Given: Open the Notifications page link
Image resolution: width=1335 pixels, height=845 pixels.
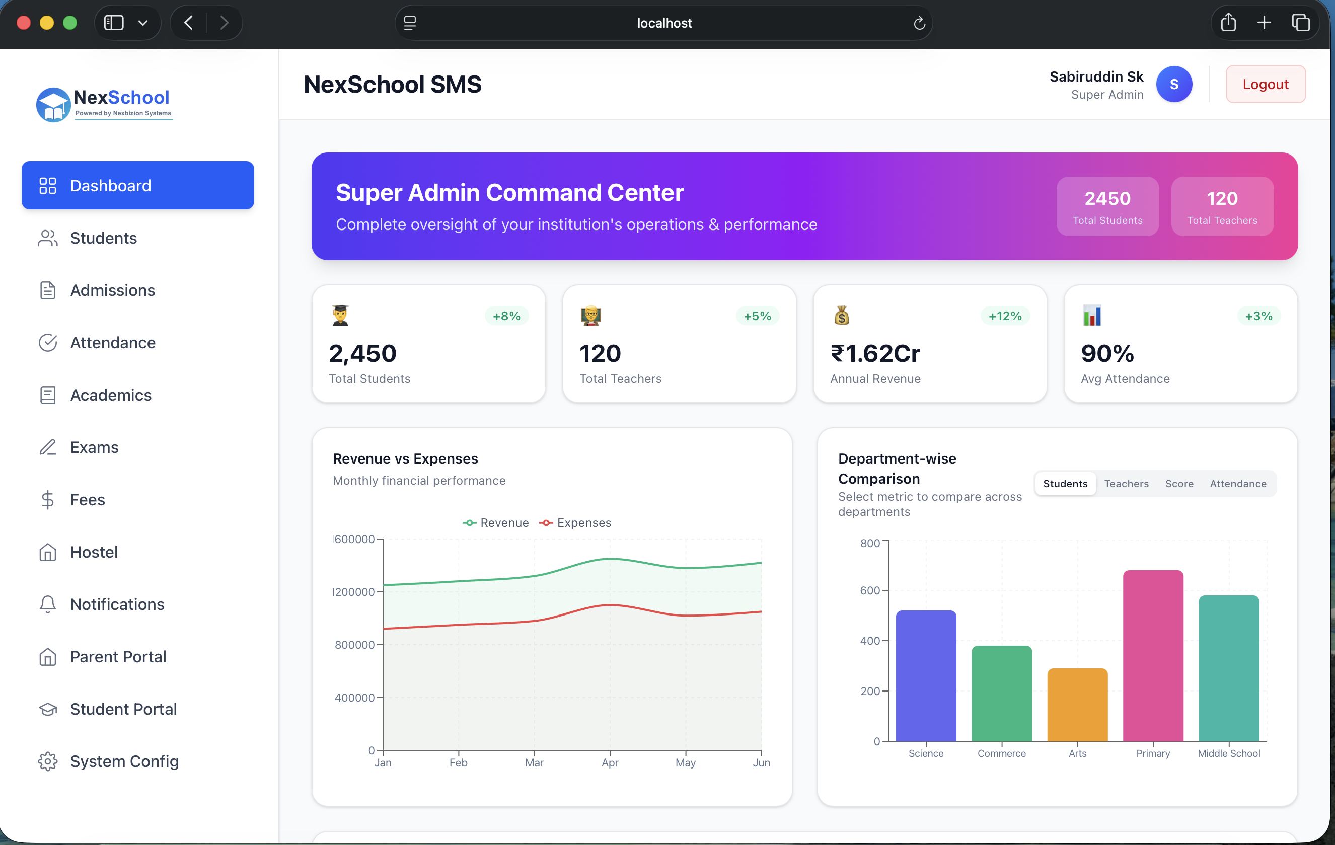Looking at the screenshot, I should point(137,604).
